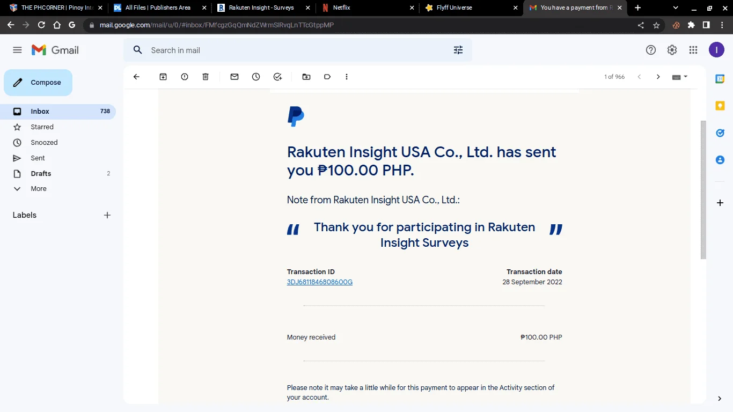Open the Drafts folder
The height and width of the screenshot is (412, 733).
(58, 174)
